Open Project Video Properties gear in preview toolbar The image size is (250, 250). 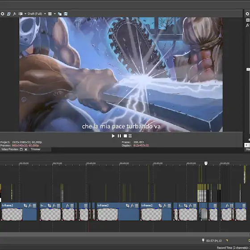pyautogui.click(x=3, y=14)
